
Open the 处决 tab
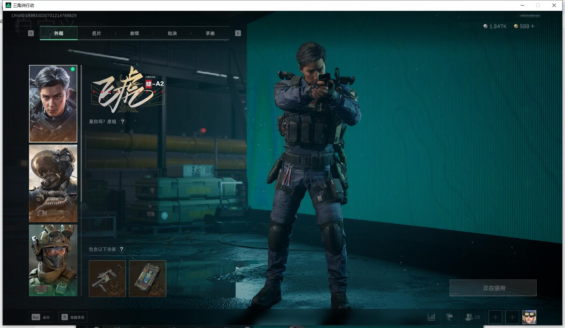pos(172,34)
